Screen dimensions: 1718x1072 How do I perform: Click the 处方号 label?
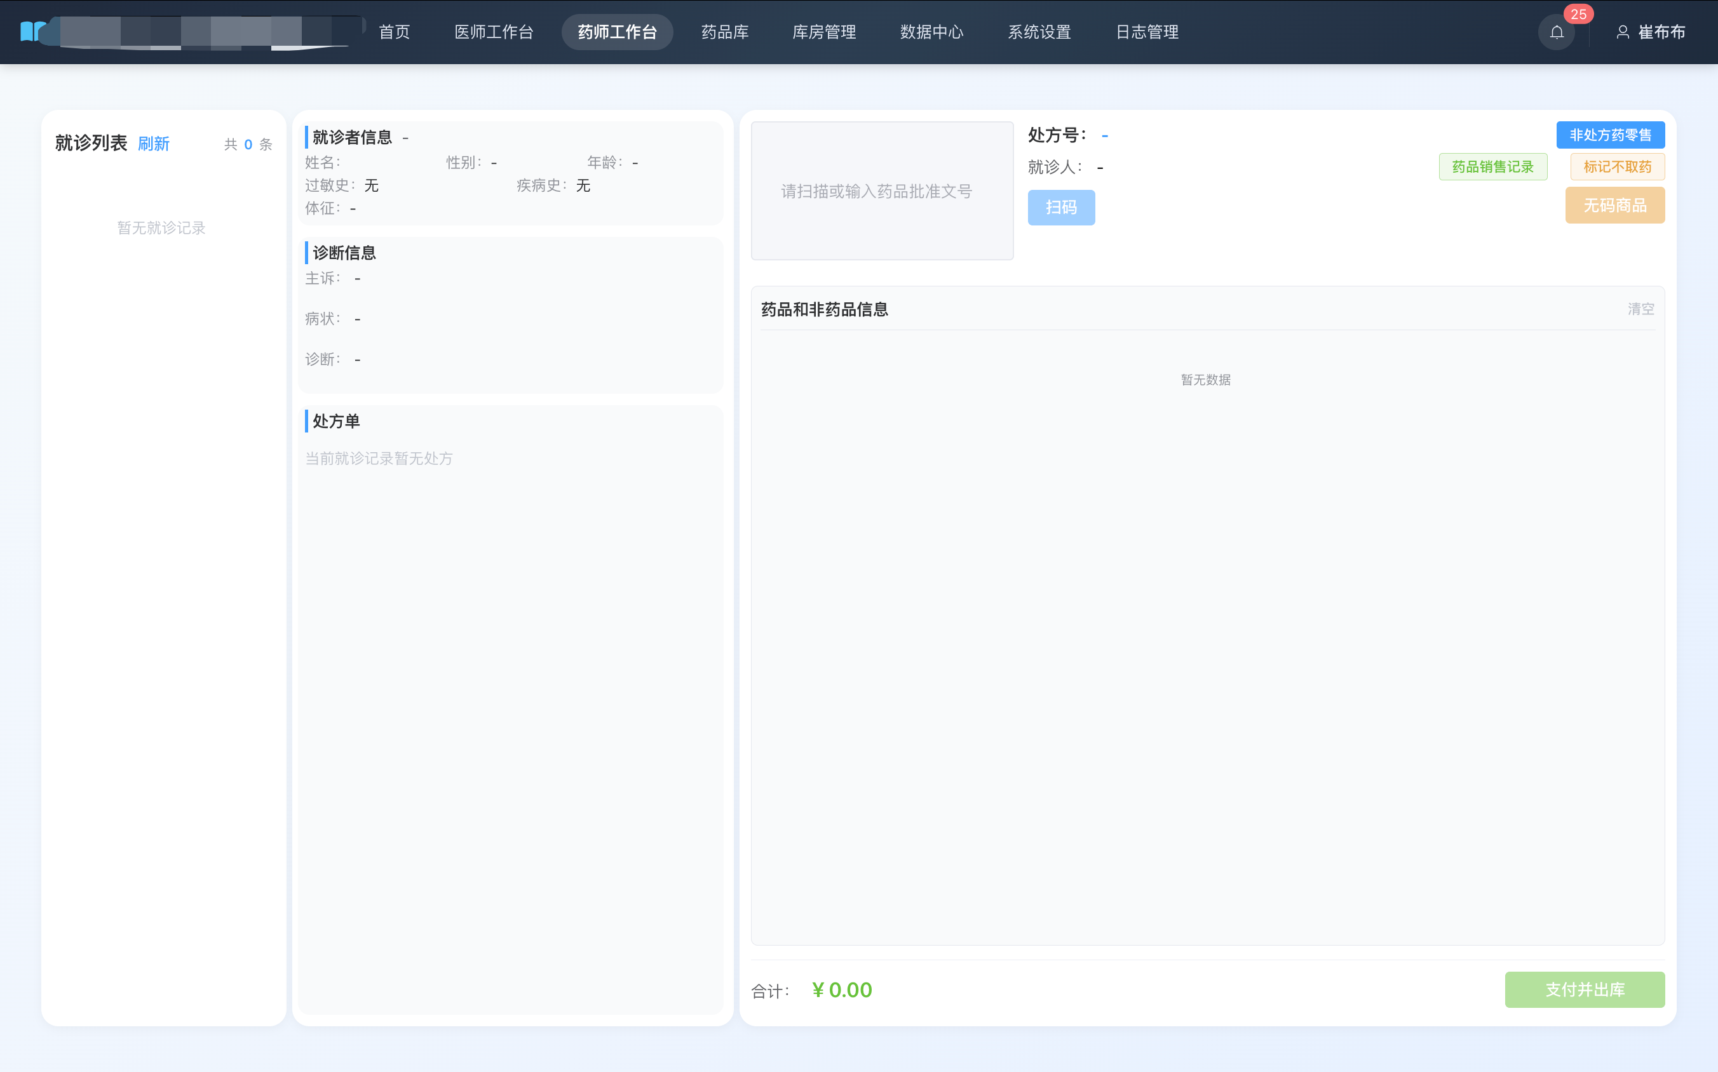pyautogui.click(x=1057, y=135)
